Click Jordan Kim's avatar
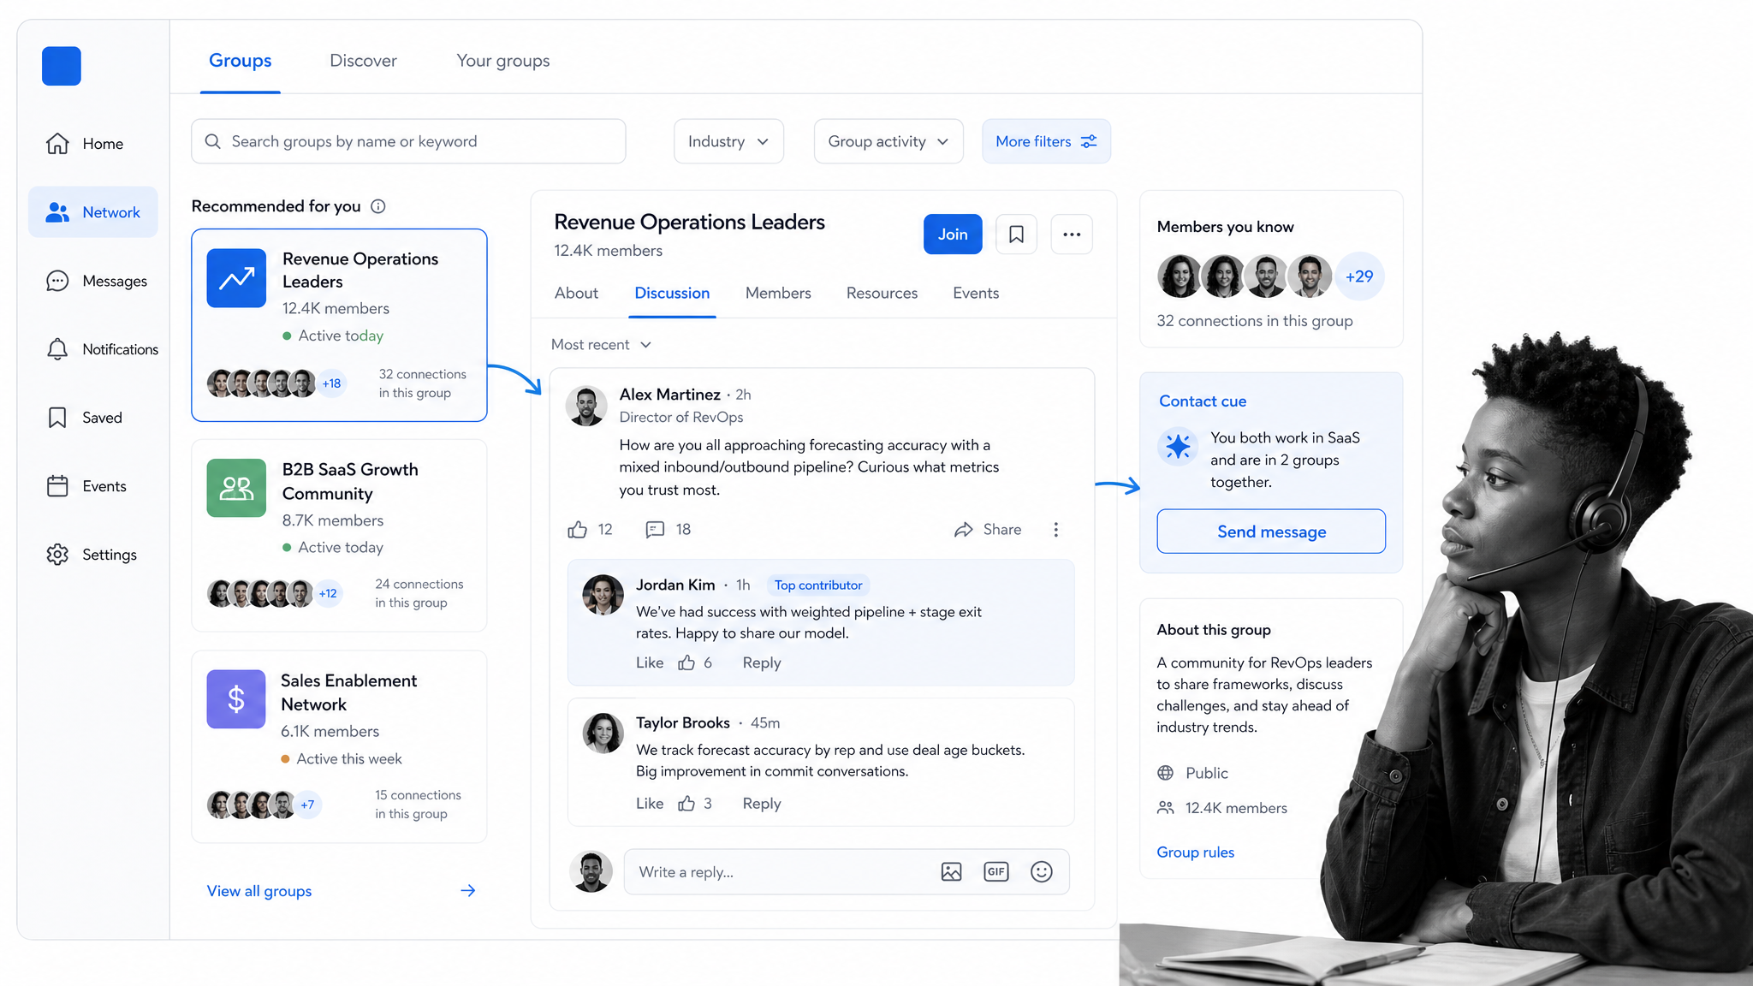Viewport: 1753px width, 986px height. coord(603,596)
